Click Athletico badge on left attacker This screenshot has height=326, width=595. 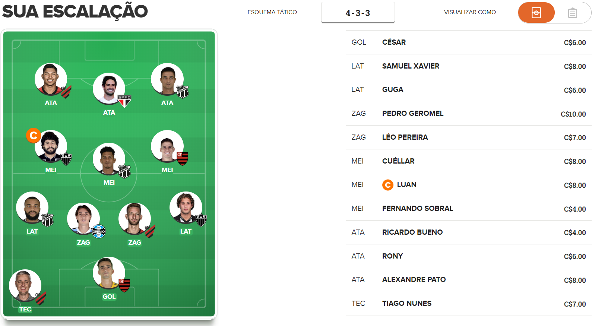coord(66,92)
